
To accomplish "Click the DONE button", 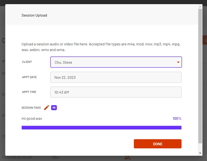I will [158, 144].
